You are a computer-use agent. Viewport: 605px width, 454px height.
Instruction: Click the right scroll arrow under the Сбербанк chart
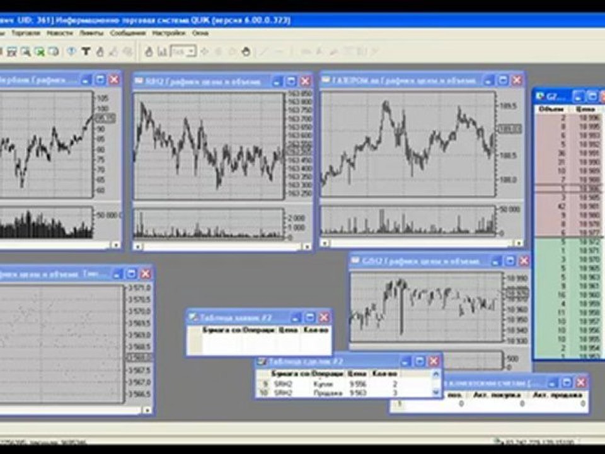coord(116,245)
